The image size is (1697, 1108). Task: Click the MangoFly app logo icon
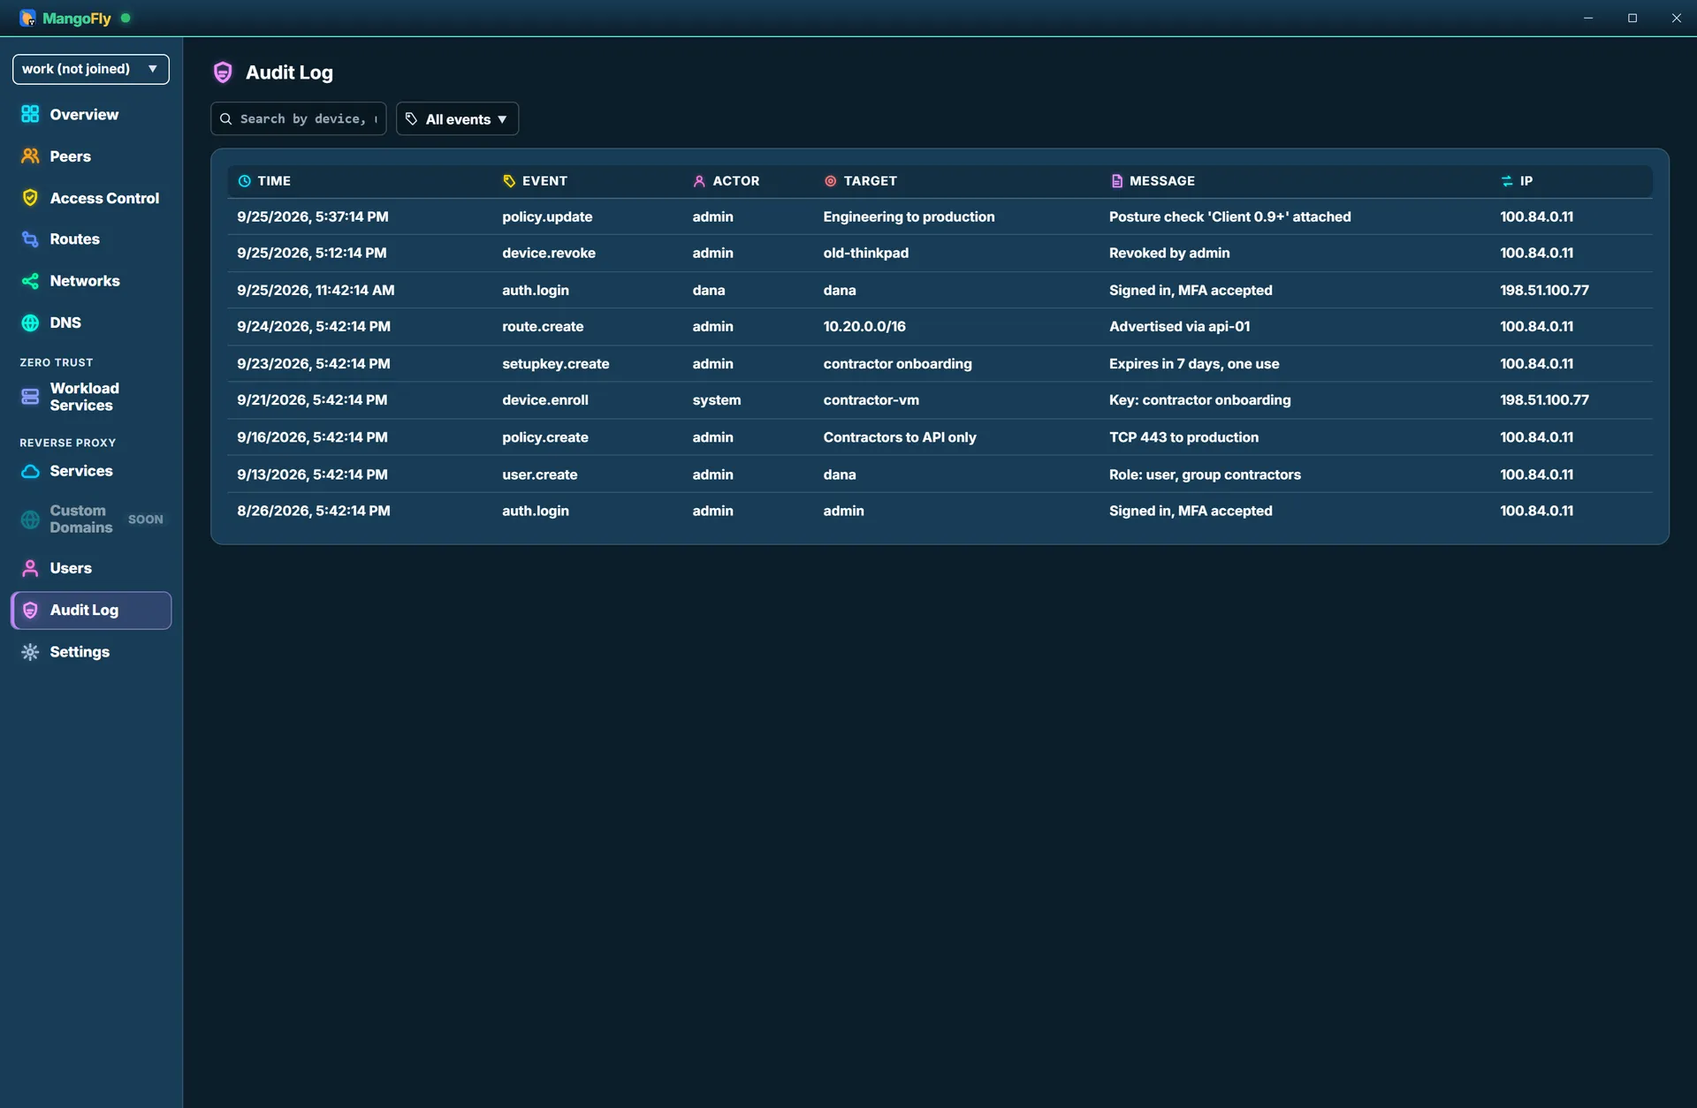[x=27, y=18]
